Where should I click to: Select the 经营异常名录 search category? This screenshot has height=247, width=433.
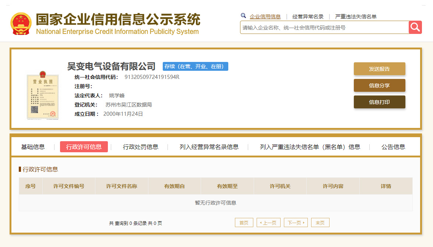[x=308, y=17]
